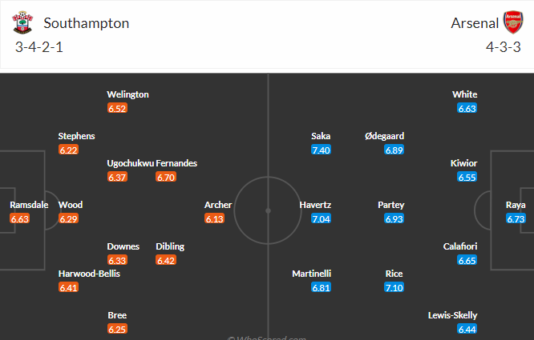Select Welington's 6.52 orange rating

(117, 108)
